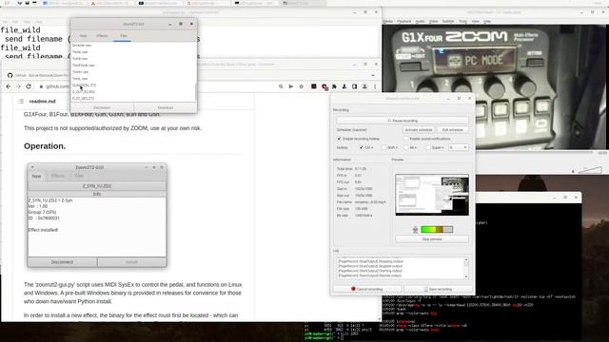609x342 pixels.
Task: Open the Subtitle menu in VLC
Action: (x=448, y=21)
